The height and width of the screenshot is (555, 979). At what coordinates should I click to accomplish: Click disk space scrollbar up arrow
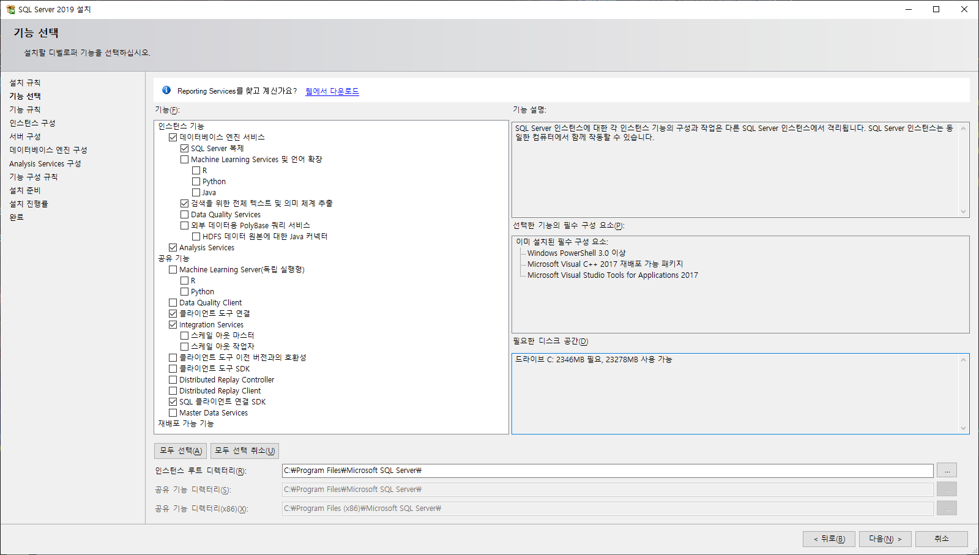(x=963, y=359)
